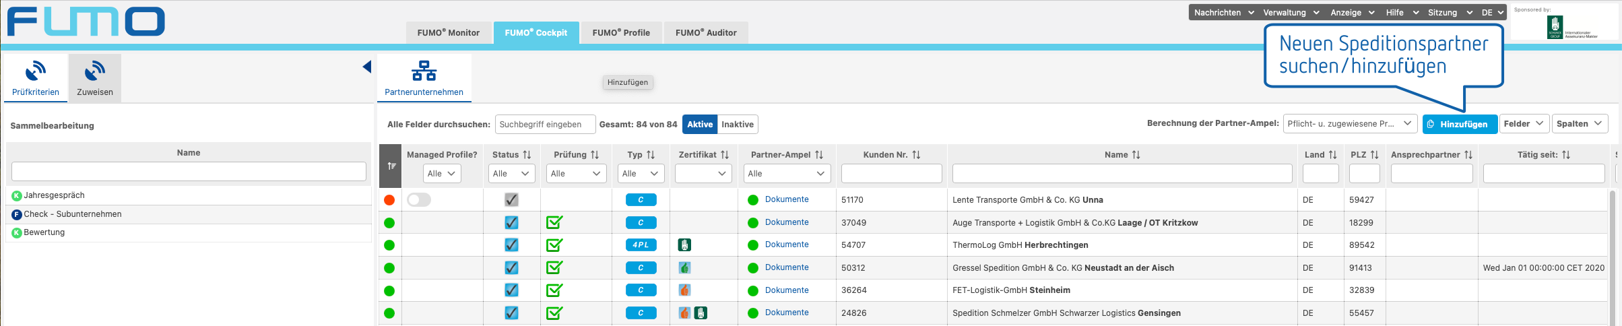The height and width of the screenshot is (326, 1622).
Task: Switch to FUMO Monitor tab
Action: coord(449,32)
